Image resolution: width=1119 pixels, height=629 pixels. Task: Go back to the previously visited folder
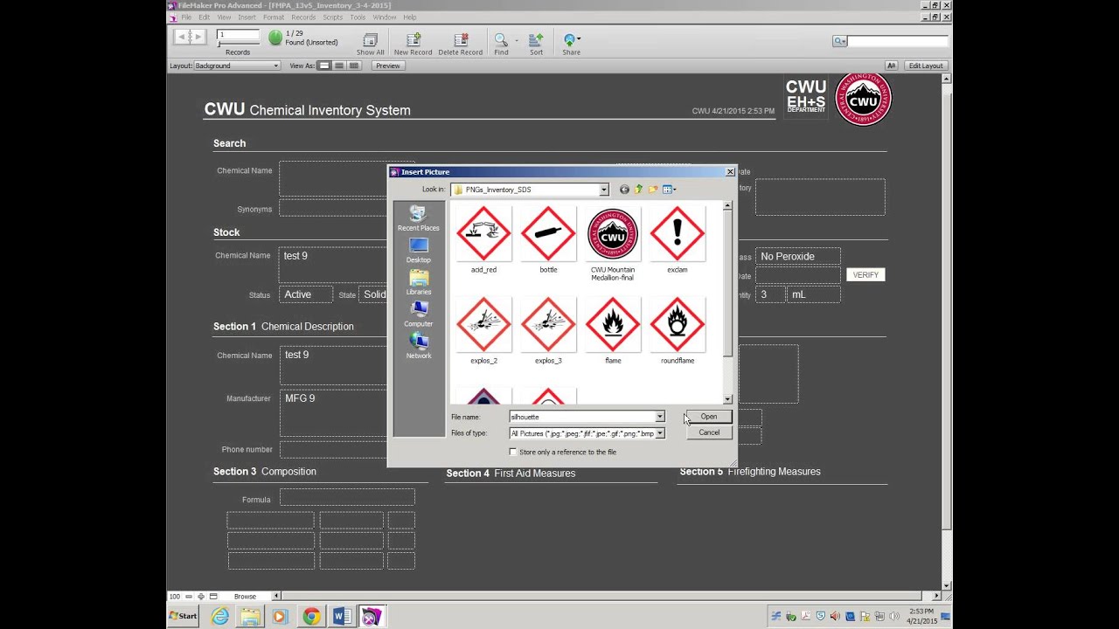click(624, 190)
